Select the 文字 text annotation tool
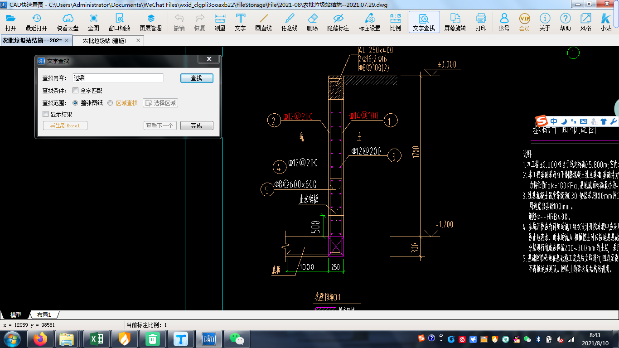Viewport: 619px width, 348px height. click(241, 22)
